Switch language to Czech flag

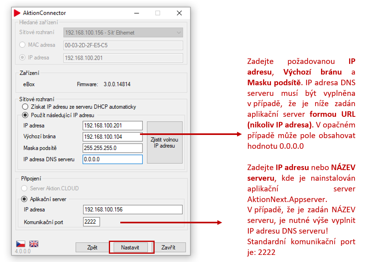(x=21, y=243)
